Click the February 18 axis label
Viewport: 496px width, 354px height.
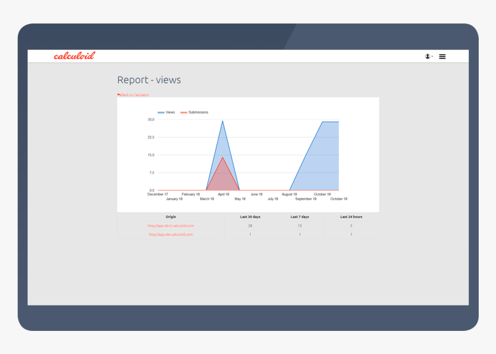pos(191,195)
